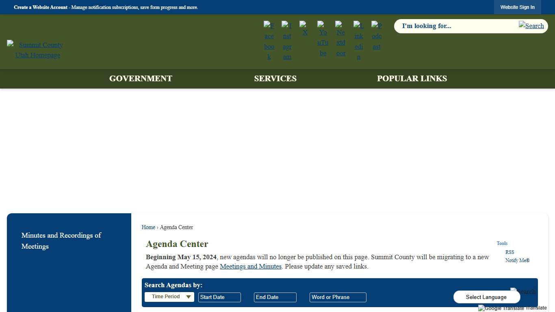Click the Website Sign In button
The height and width of the screenshot is (312, 555).
(517, 7)
